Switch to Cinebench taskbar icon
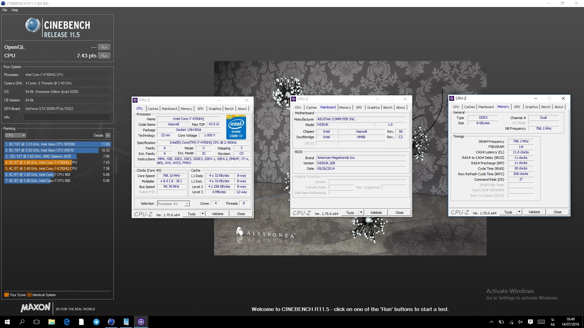584x328 pixels. [x=111, y=322]
